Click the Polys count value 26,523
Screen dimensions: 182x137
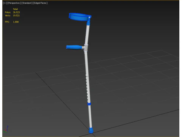point(16,12)
